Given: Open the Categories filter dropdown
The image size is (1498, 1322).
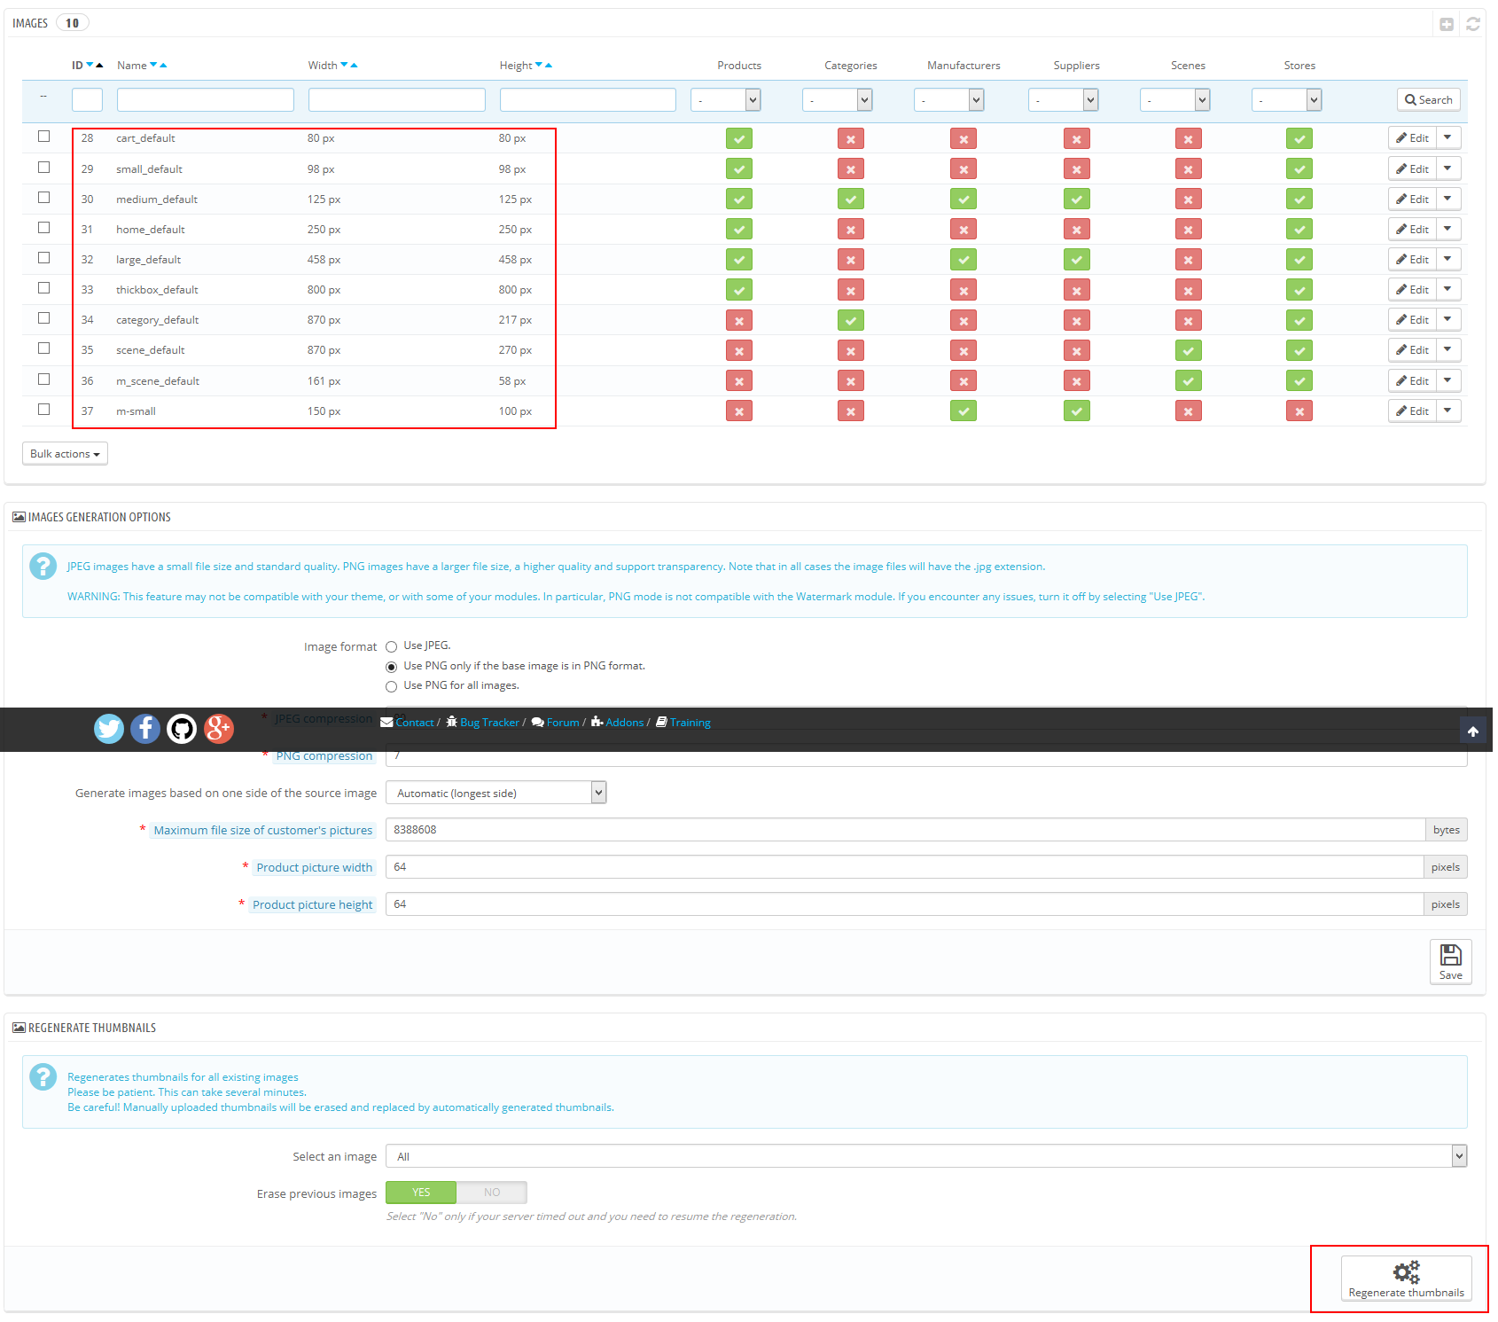Looking at the screenshot, I should tap(837, 100).
